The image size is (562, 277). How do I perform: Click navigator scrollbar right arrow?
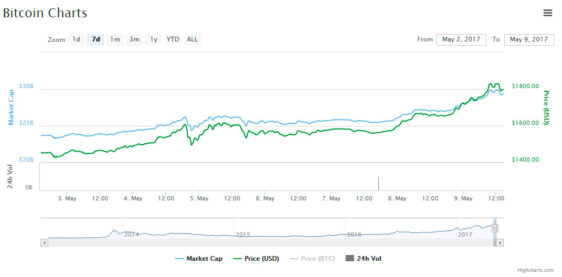click(501, 243)
